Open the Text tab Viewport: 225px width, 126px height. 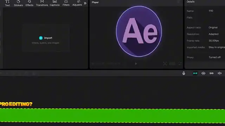pyautogui.click(x=7, y=3)
